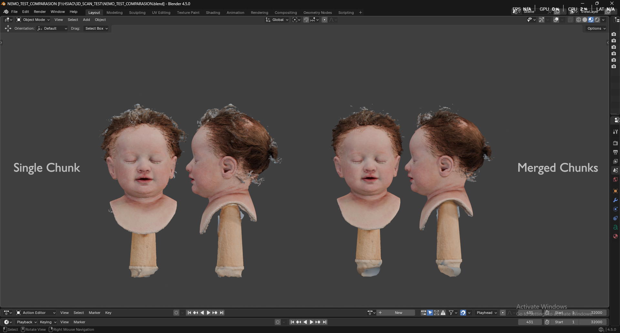Select rendered viewport shading mode
The image size is (620, 333).
(x=597, y=20)
